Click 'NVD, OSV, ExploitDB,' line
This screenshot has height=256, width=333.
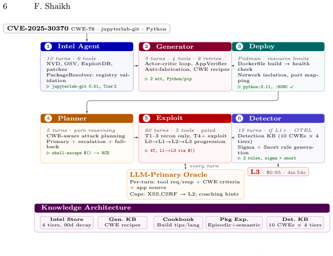point(80,64)
